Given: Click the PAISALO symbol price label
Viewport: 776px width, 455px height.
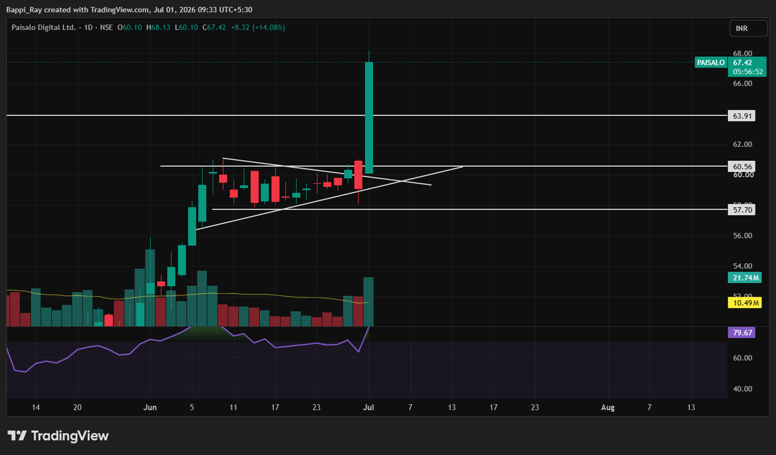Looking at the screenshot, I should pos(710,63).
